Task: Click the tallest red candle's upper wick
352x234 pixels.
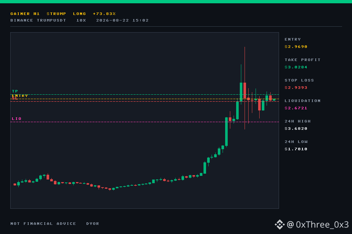Action: tap(245, 65)
